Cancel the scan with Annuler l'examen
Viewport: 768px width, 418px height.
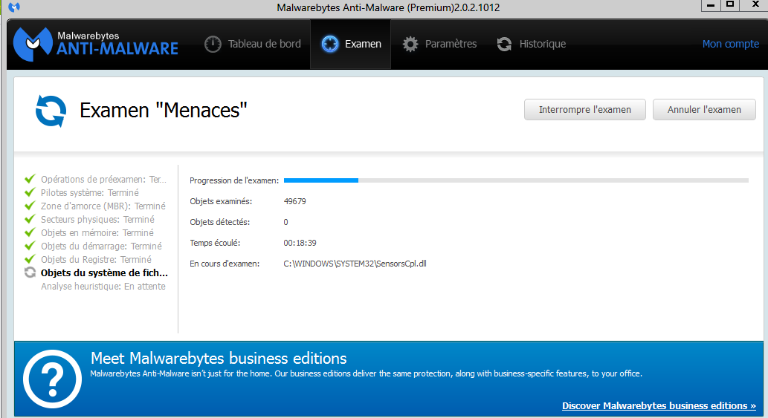704,109
